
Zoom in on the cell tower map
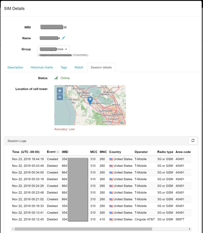pos(60,91)
